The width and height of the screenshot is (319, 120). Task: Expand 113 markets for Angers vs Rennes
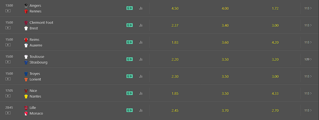[x=308, y=8]
